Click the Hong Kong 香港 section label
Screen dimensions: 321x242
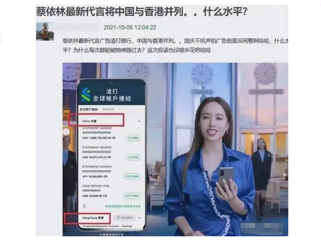coord(93,218)
